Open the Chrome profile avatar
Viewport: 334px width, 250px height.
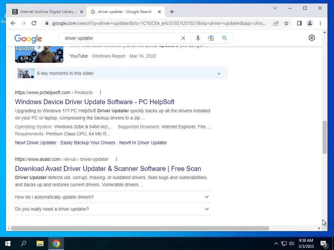click(x=310, y=23)
